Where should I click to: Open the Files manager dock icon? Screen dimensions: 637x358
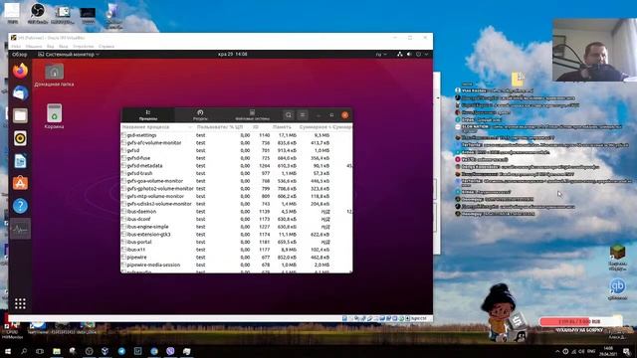click(20, 115)
